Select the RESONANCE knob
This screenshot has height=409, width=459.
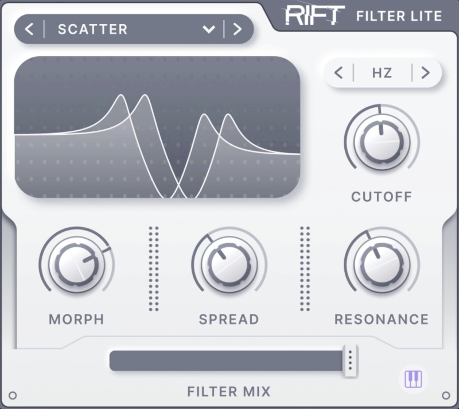(381, 264)
